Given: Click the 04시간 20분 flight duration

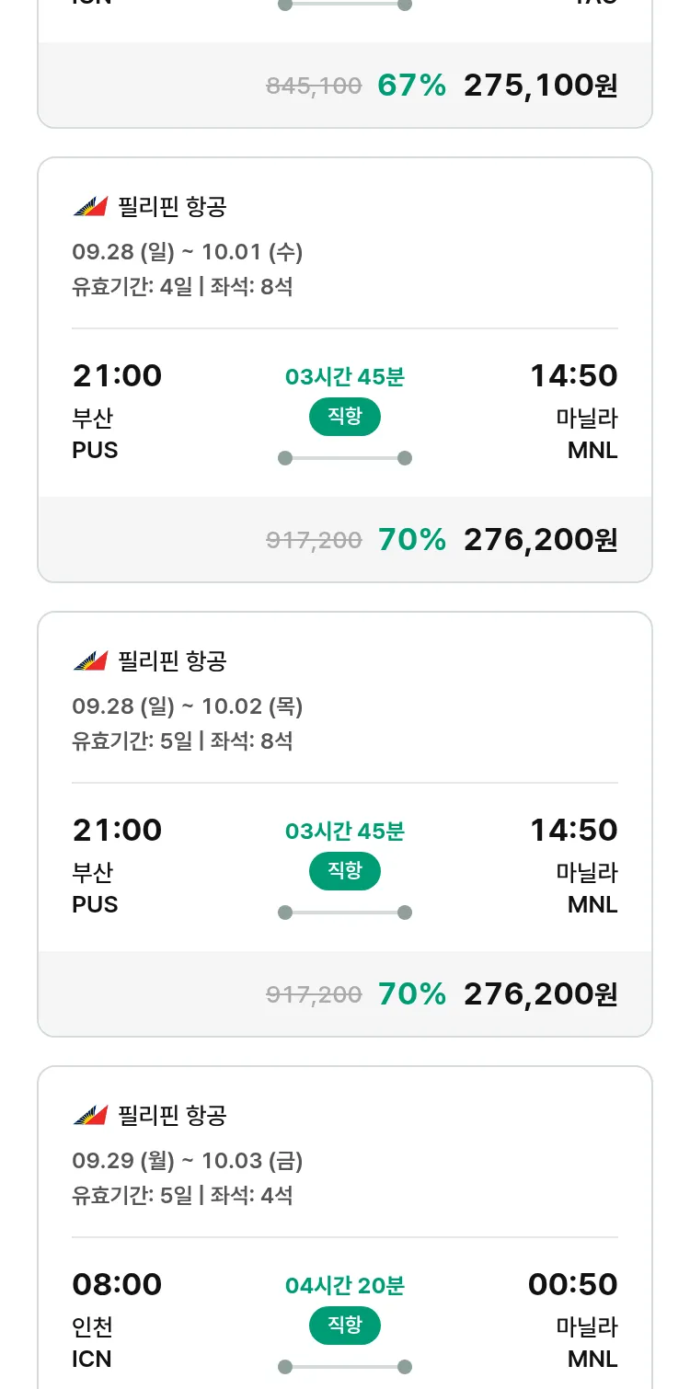Looking at the screenshot, I should pyautogui.click(x=345, y=1285).
